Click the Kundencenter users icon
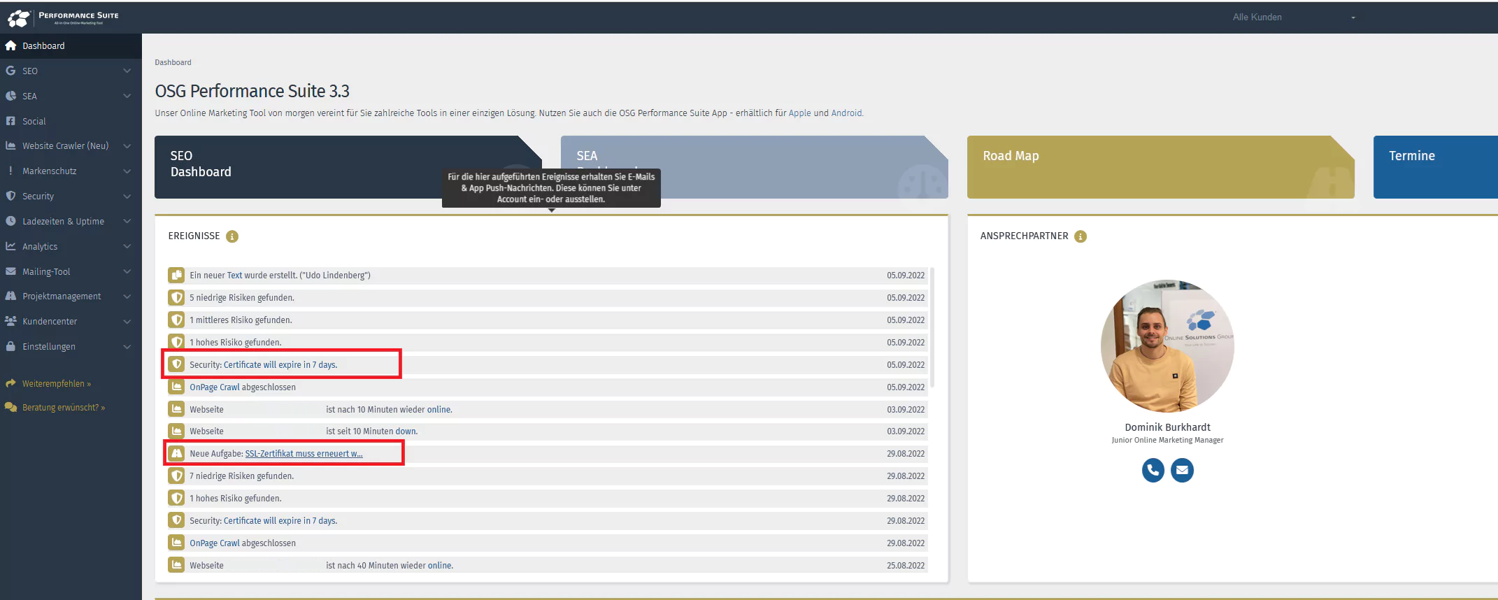This screenshot has height=600, width=1498. (10, 321)
